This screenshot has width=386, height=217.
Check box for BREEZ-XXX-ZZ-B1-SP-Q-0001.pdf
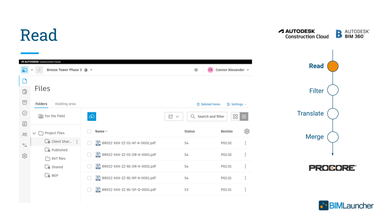click(89, 190)
